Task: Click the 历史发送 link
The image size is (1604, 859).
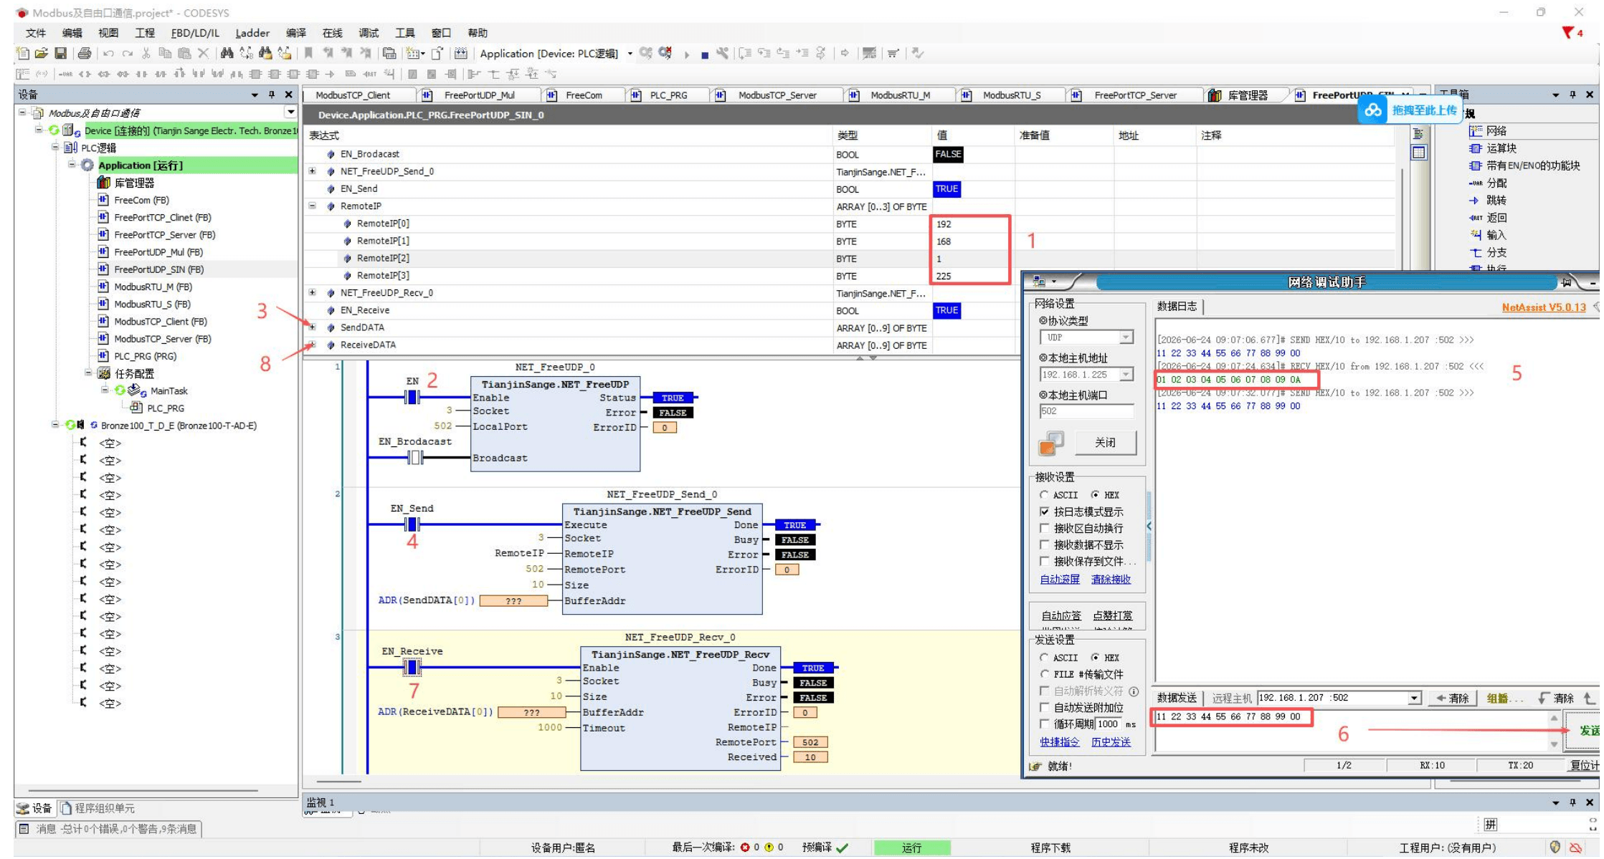Action: coord(1111,742)
